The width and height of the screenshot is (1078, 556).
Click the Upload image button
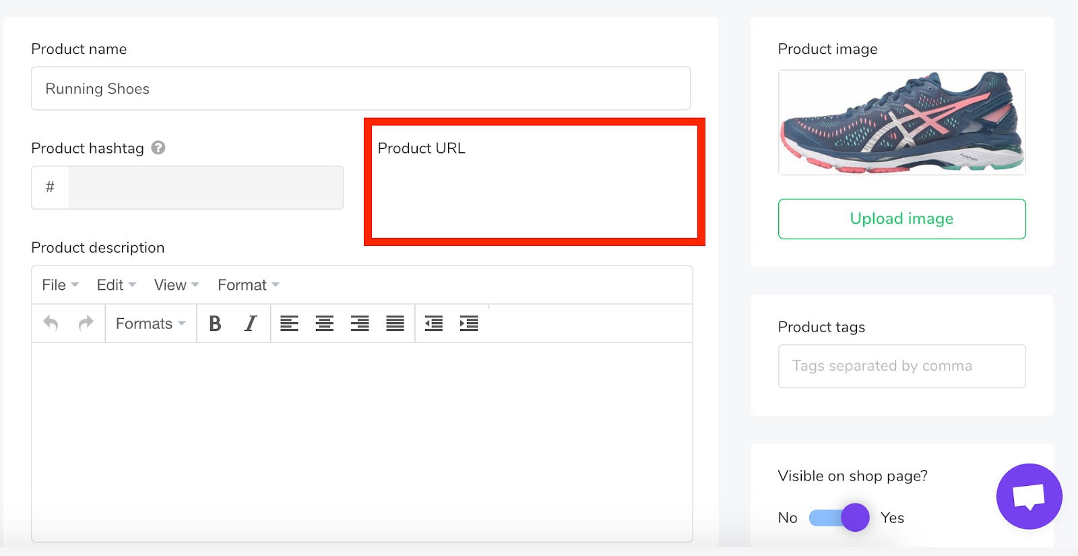901,218
